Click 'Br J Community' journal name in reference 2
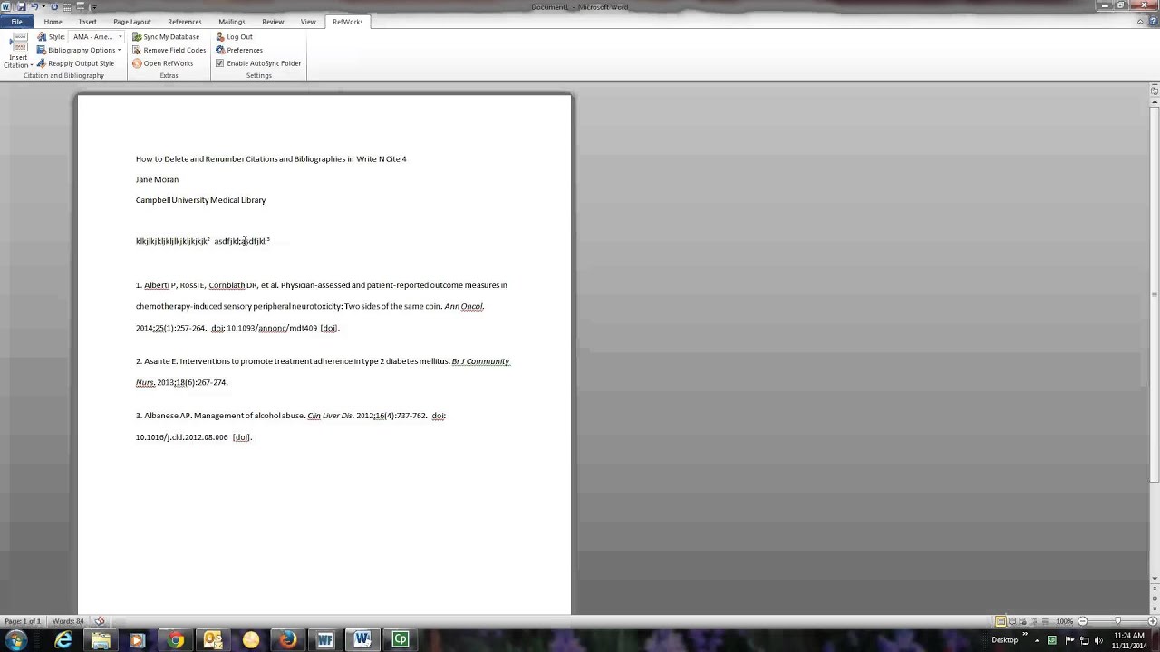The width and height of the screenshot is (1160, 652). tap(480, 361)
